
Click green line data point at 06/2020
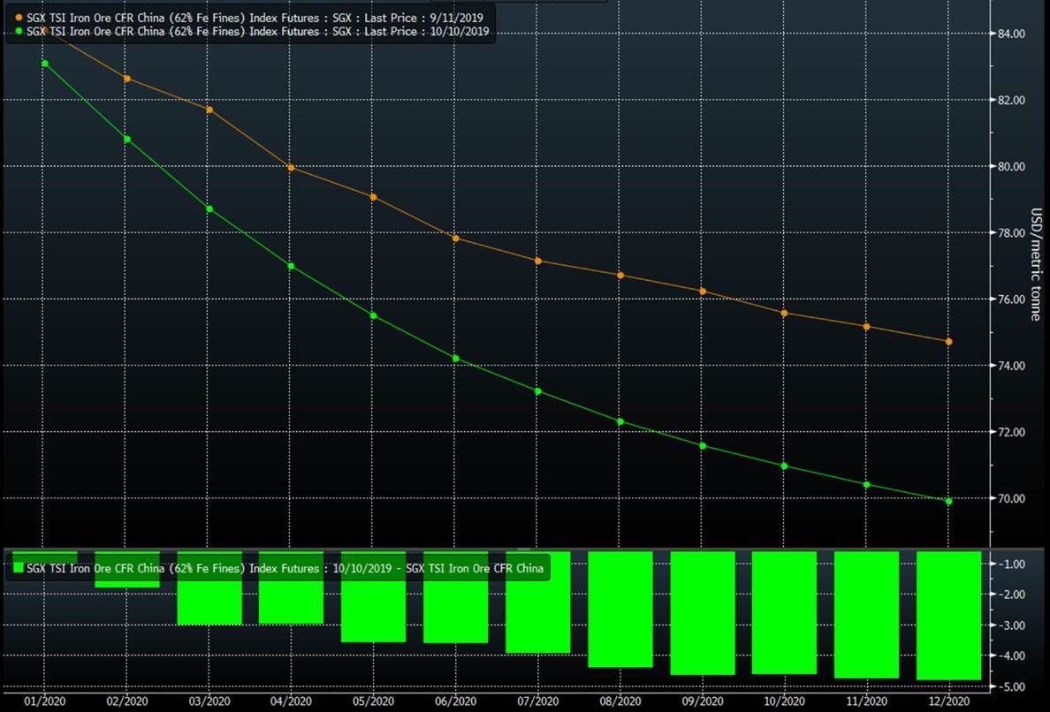[456, 359]
